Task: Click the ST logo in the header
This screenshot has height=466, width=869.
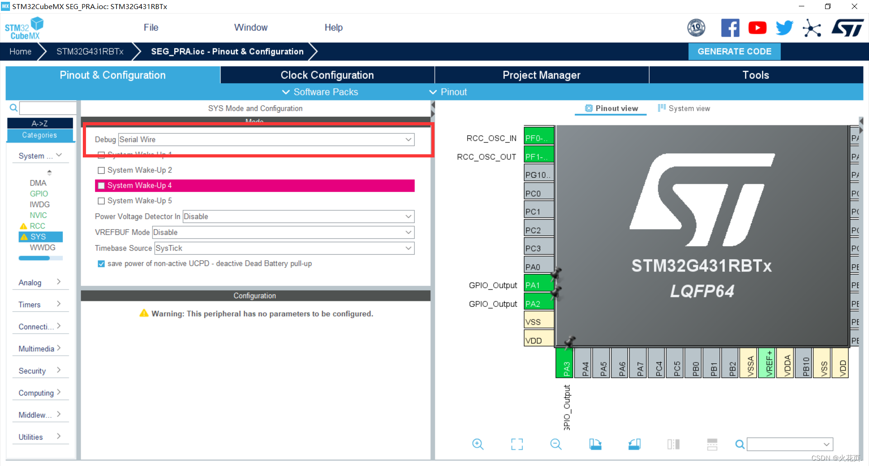Action: tap(847, 28)
